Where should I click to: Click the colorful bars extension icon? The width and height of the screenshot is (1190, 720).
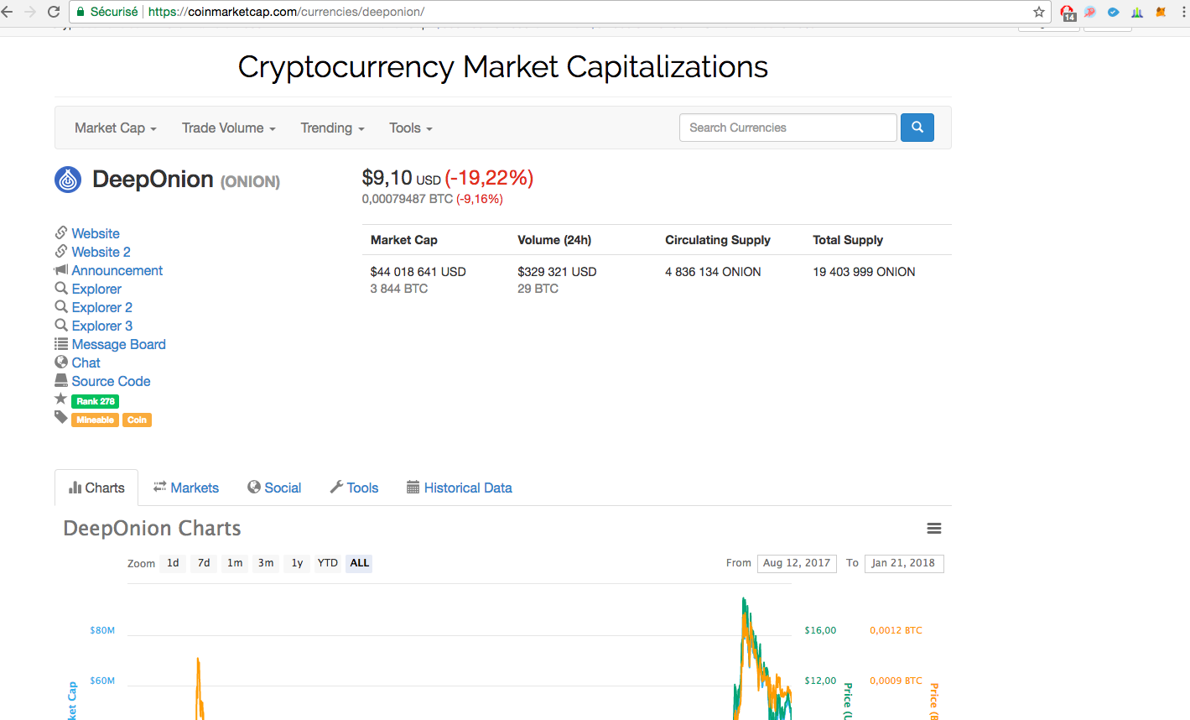(x=1137, y=12)
